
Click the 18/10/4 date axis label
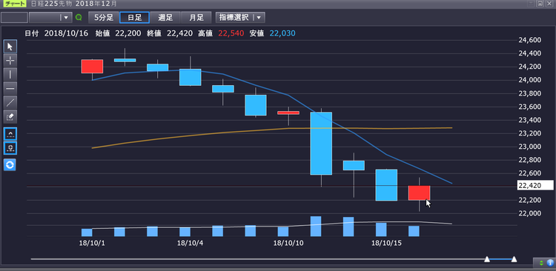[190, 243]
